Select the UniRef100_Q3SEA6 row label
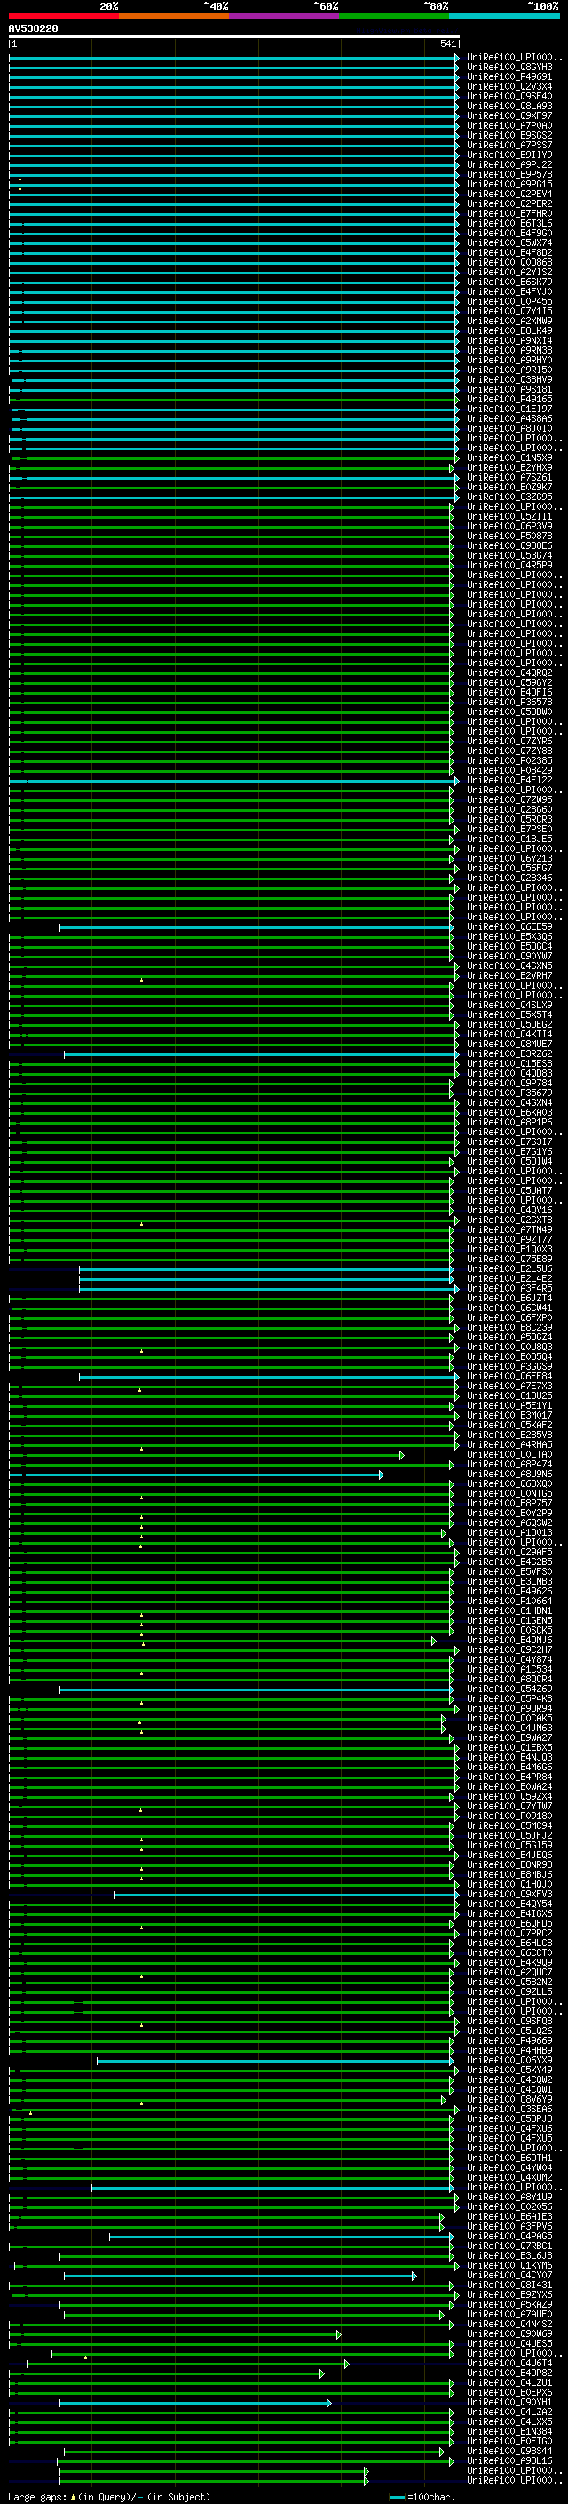568x2504 pixels. (x=509, y=2110)
